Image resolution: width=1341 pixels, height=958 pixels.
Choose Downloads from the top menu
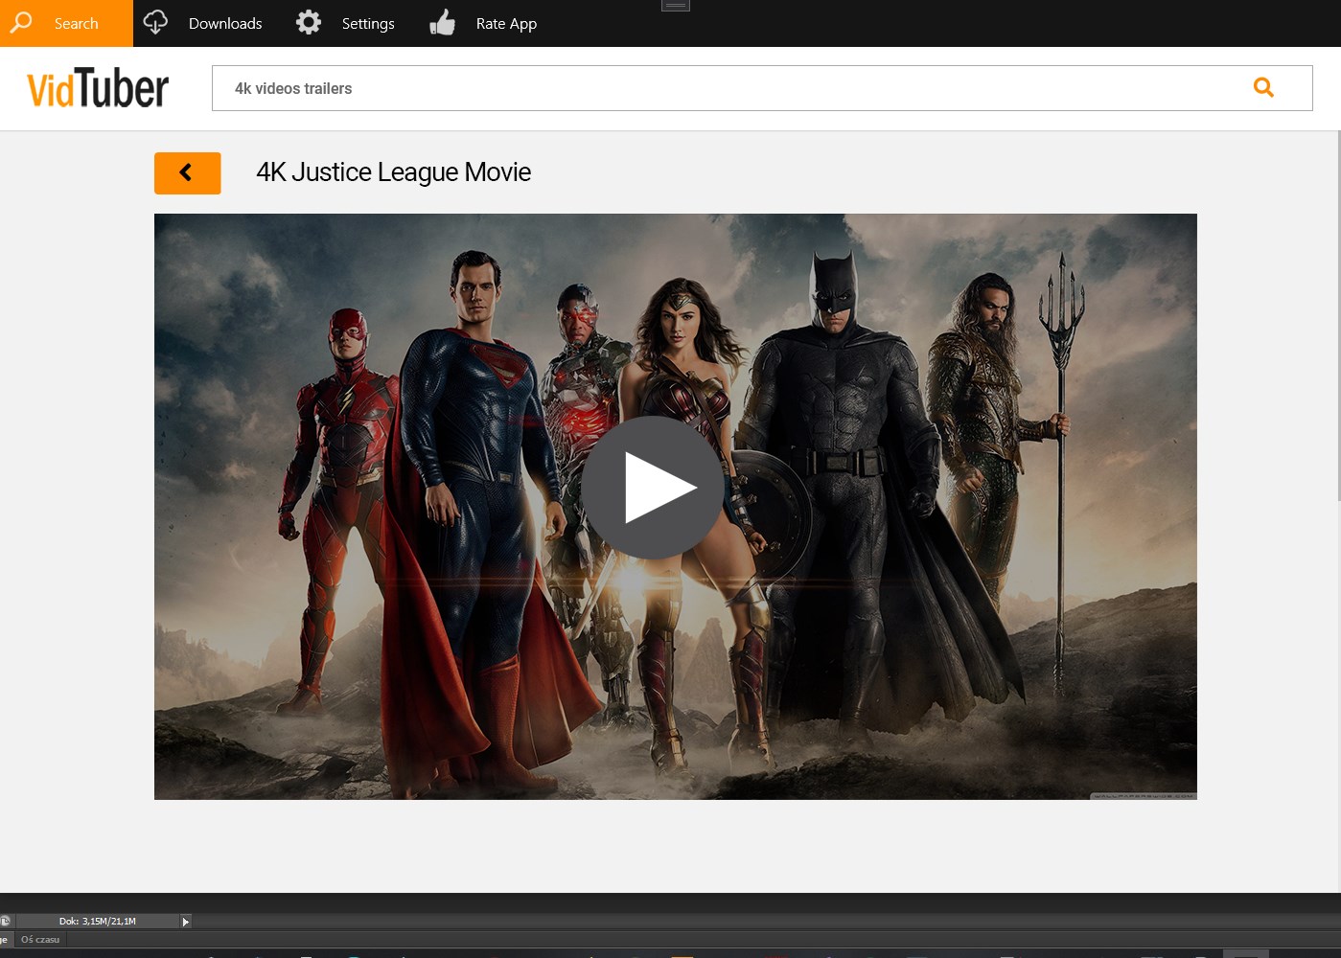pyautogui.click(x=224, y=22)
